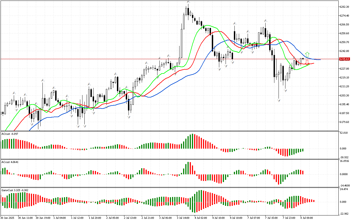The height and width of the screenshot is (221, 353).
Task: Click the -14.4608 value on ACcust scale
Action: click(x=344, y=186)
